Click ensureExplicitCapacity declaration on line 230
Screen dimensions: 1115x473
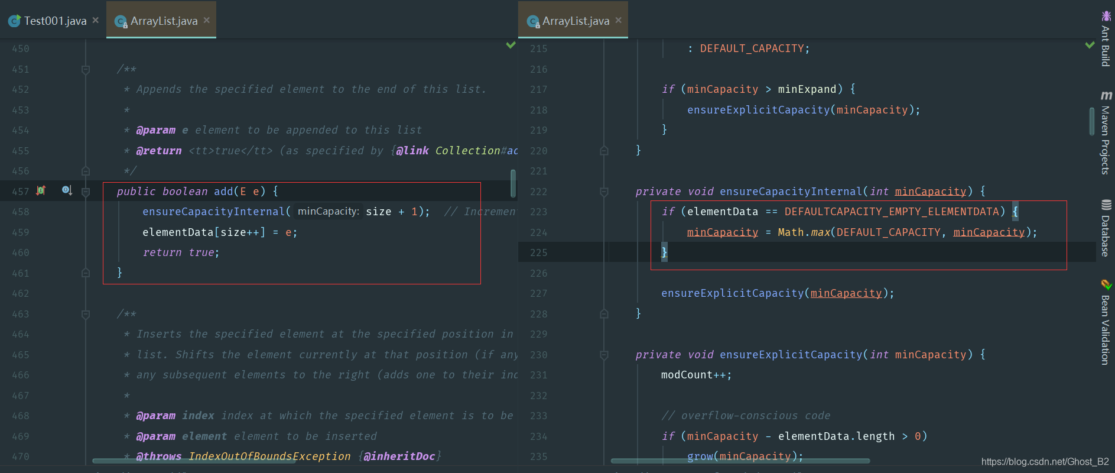click(791, 355)
